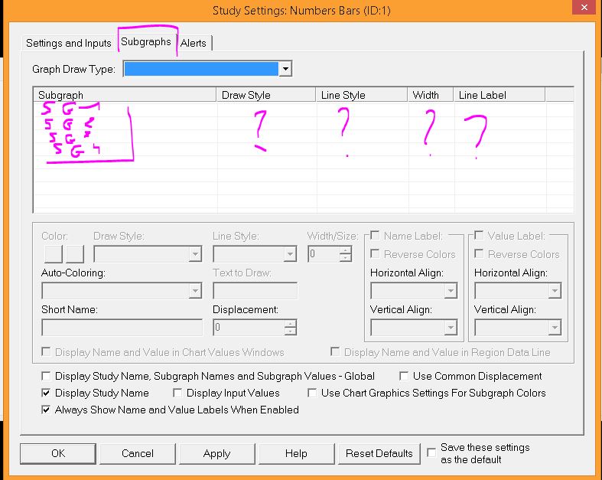Viewport: 602px width, 480px height.
Task: Click the Line Label column header
Action: tap(499, 95)
